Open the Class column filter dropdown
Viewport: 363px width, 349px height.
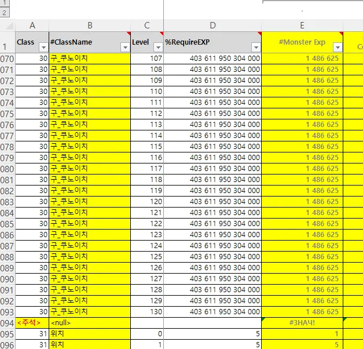[x=43, y=48]
